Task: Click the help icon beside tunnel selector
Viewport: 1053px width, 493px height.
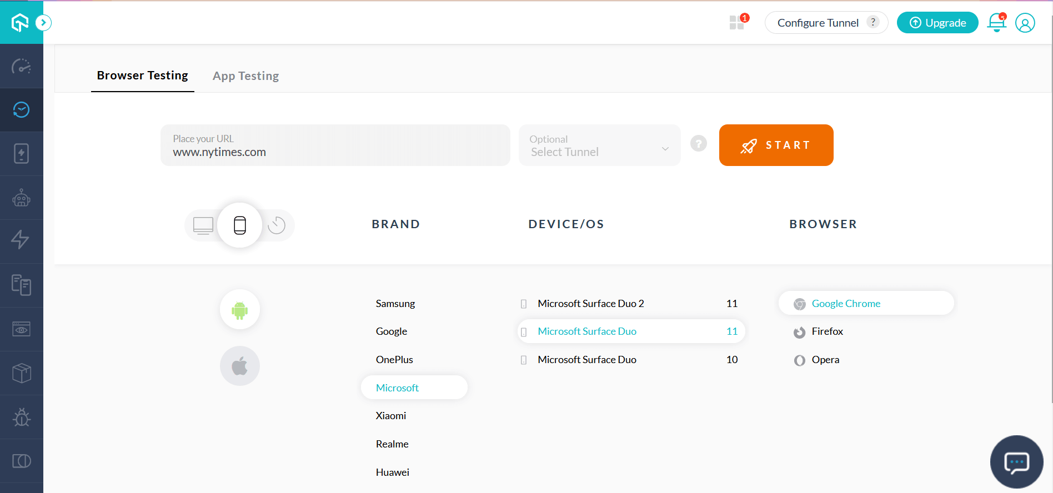Action: [x=699, y=144]
